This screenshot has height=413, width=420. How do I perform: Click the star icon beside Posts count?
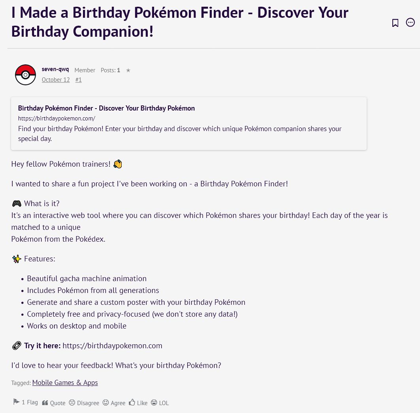pyautogui.click(x=128, y=70)
